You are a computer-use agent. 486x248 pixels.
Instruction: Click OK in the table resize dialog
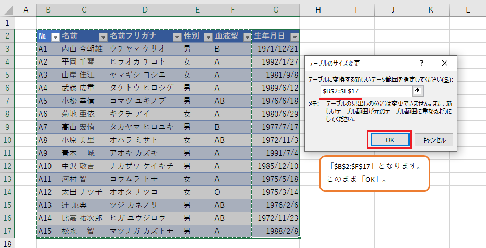(390, 140)
